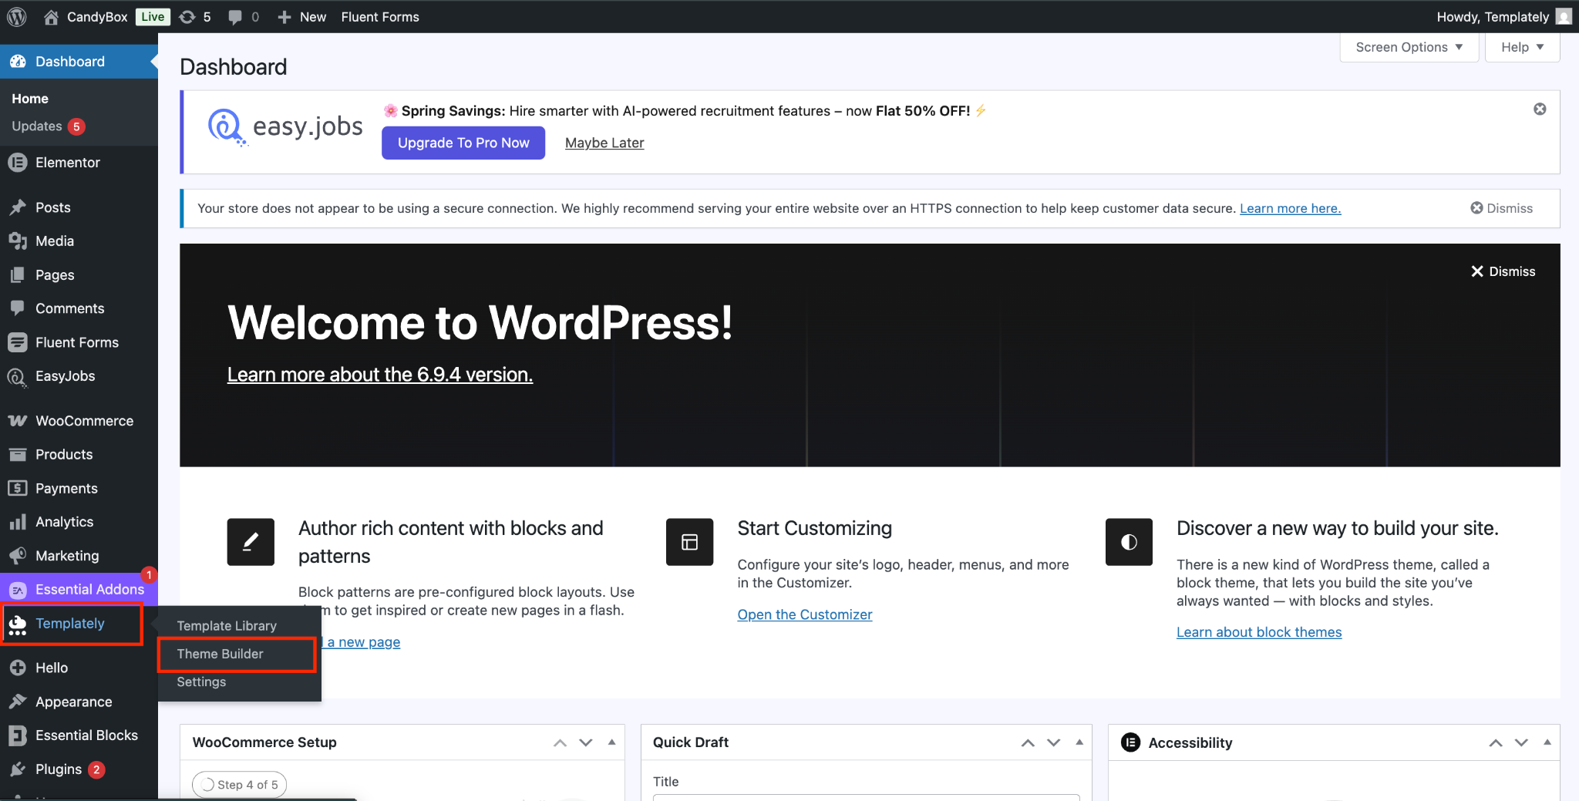Move Quick Draft widget down
Screen dimensions: 1579x801
[1054, 742]
